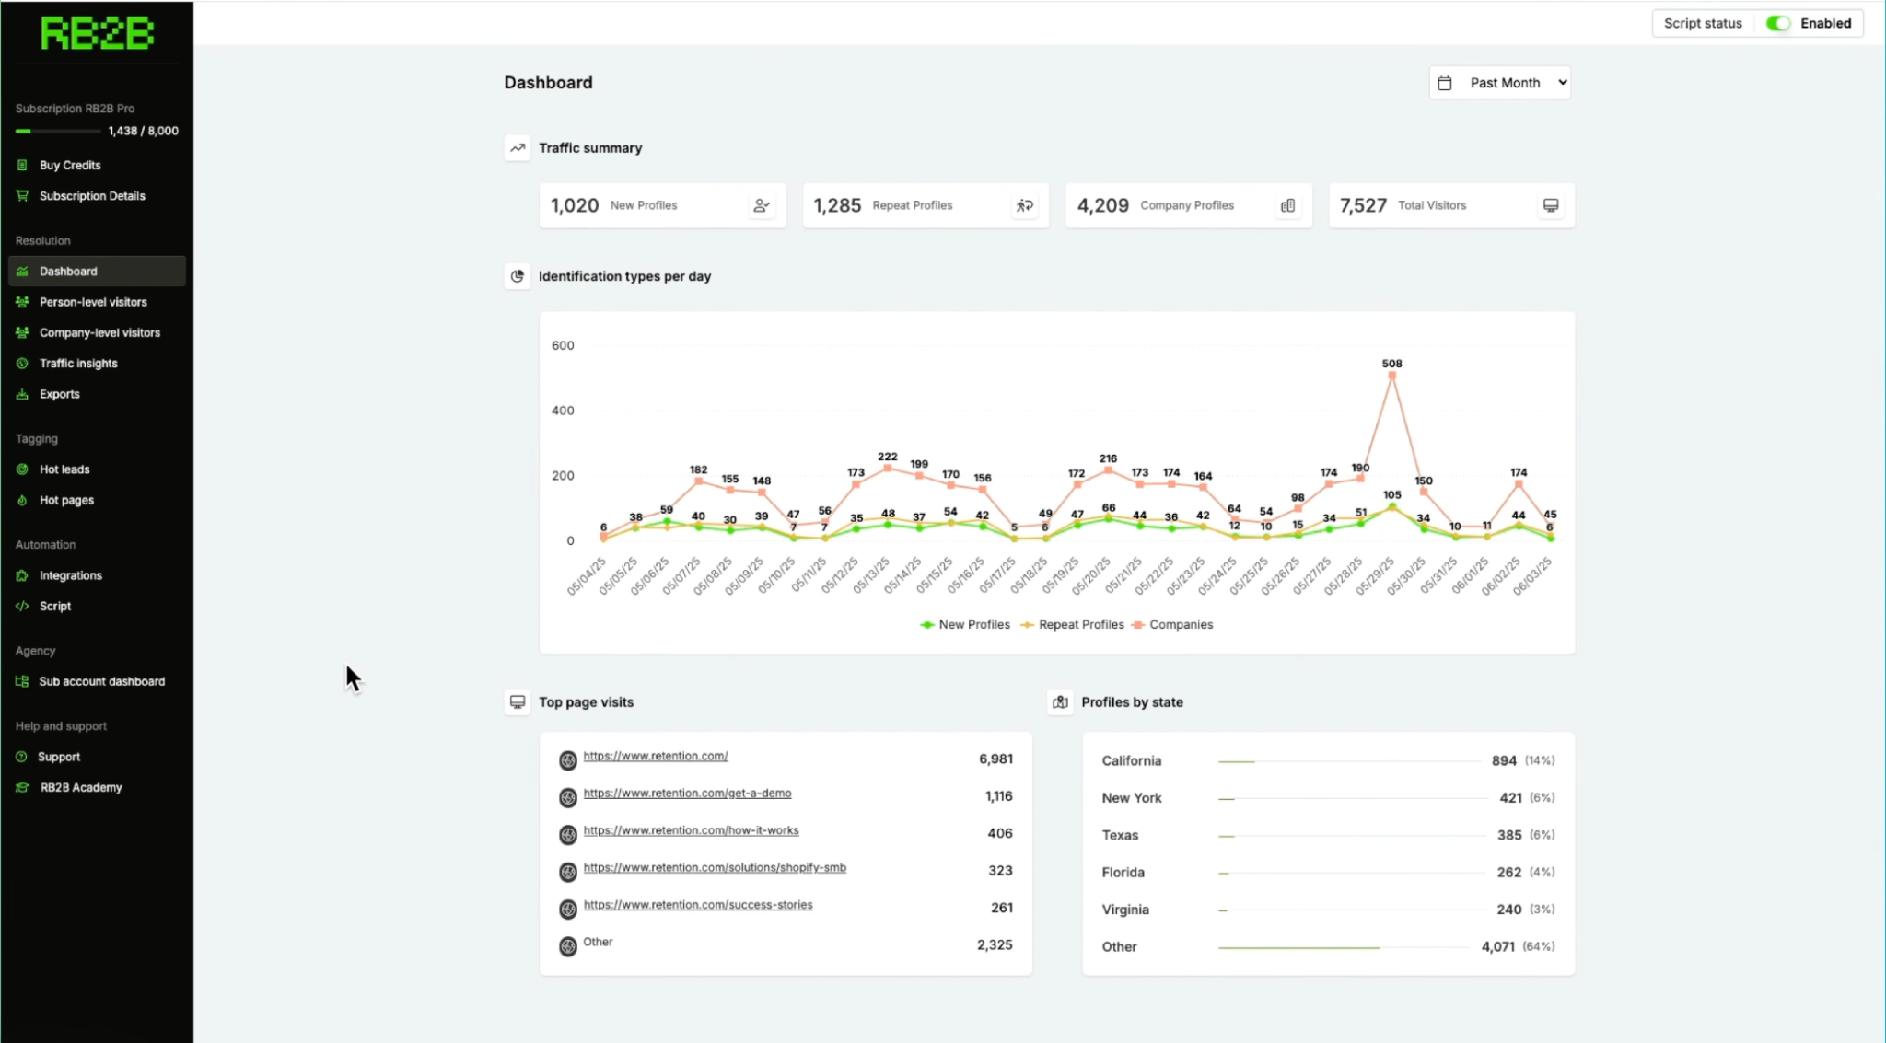Open the Support page
1886x1043 pixels.
click(x=97, y=757)
